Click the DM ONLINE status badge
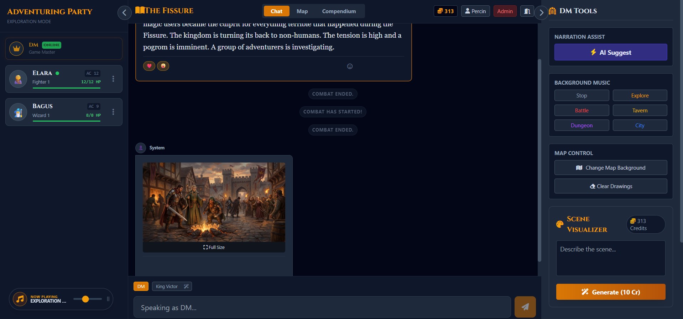Screen dimensions: 683x319 point(52,45)
